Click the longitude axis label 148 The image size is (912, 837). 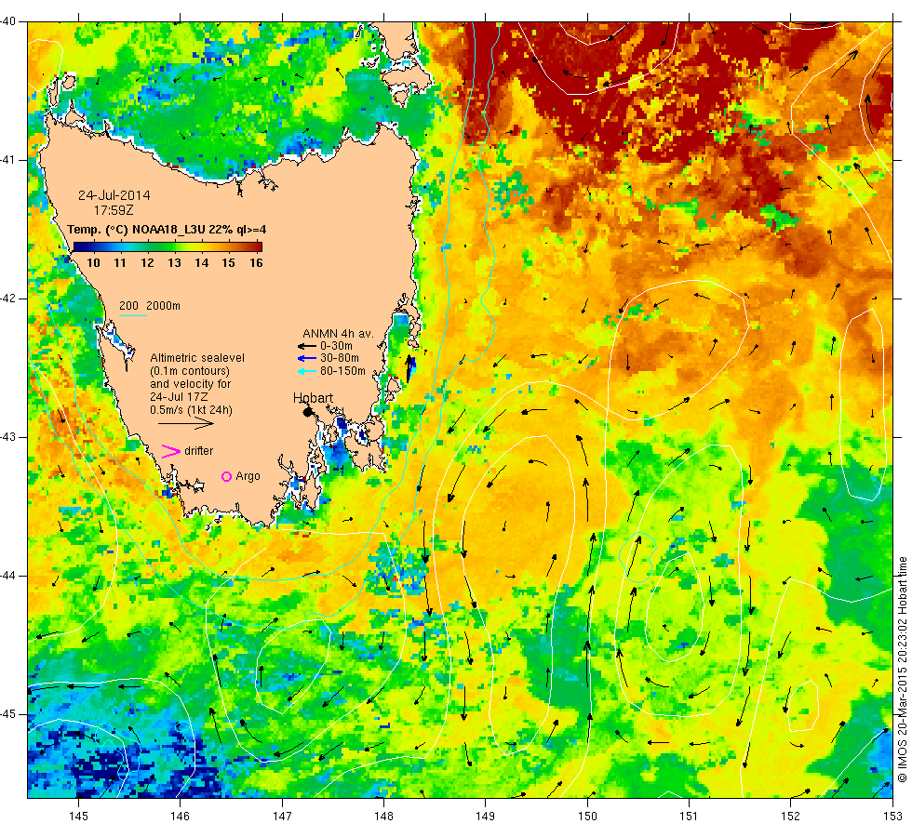tap(383, 817)
